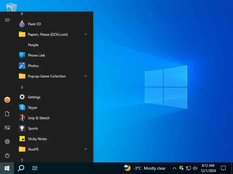The image size is (233, 174).
Task: Open Recycle Bin on desktop
Action: coord(11,7)
